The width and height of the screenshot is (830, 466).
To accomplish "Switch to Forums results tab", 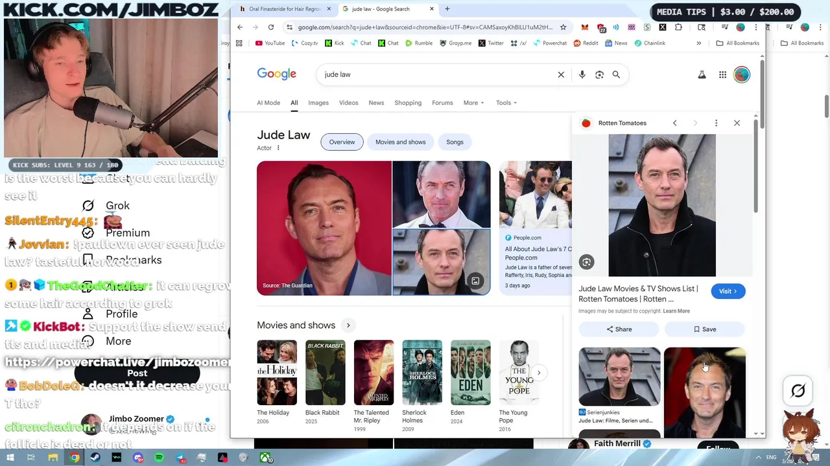I will point(442,103).
